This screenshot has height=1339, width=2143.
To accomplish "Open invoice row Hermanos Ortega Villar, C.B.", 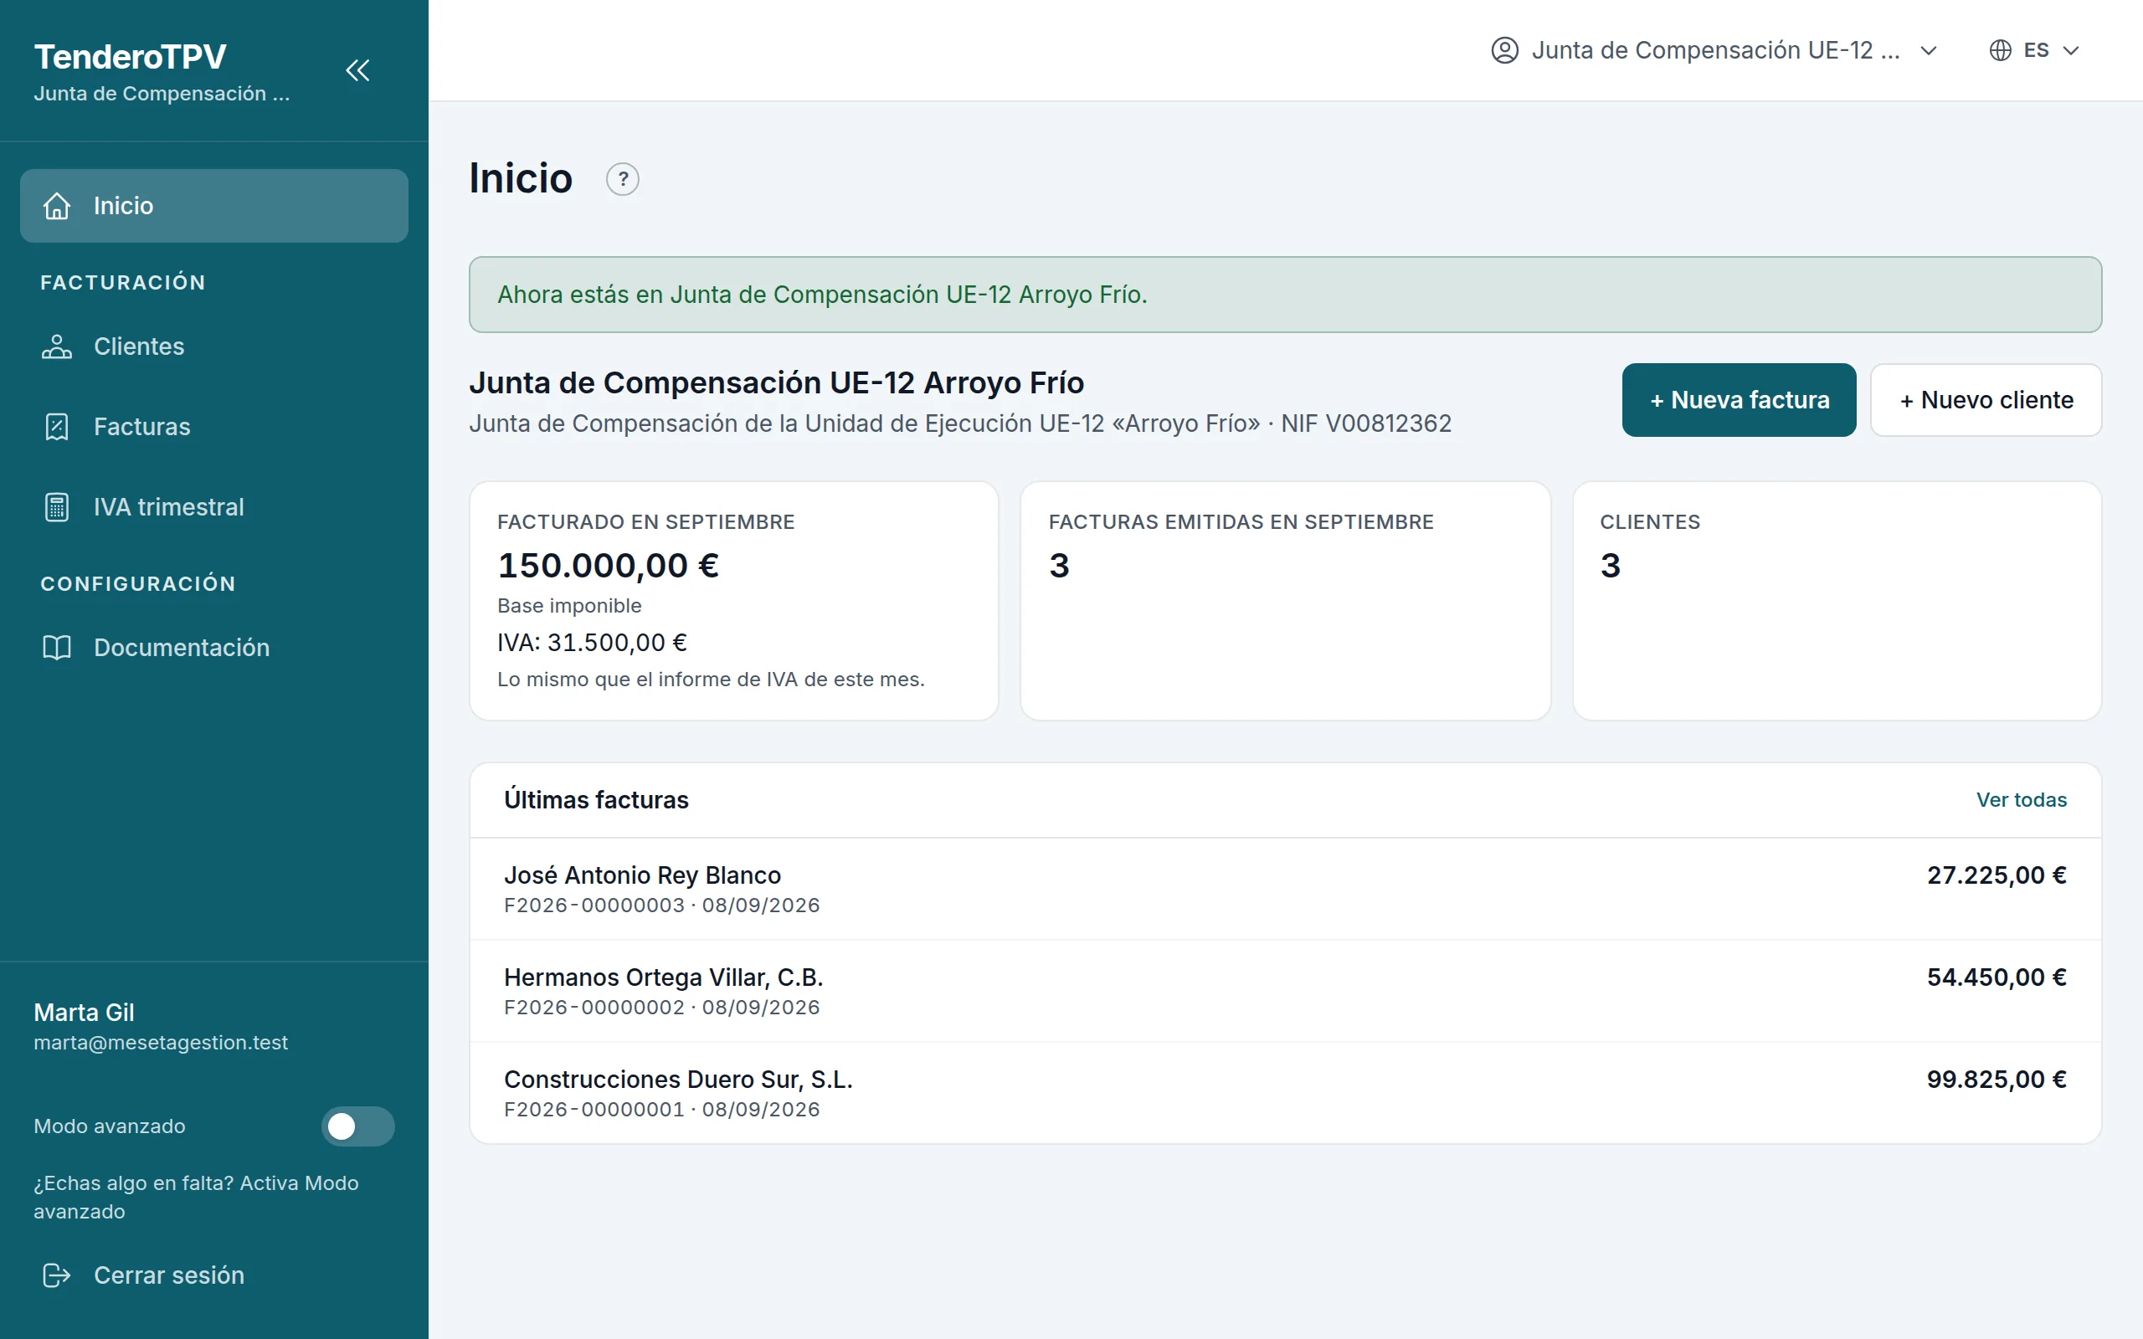I will point(1285,991).
